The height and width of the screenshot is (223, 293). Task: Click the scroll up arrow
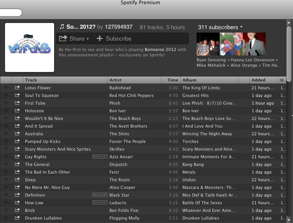(289, 23)
